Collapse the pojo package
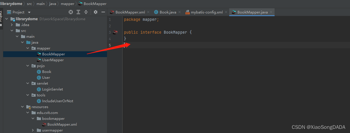The image size is (350, 133). 28,66
